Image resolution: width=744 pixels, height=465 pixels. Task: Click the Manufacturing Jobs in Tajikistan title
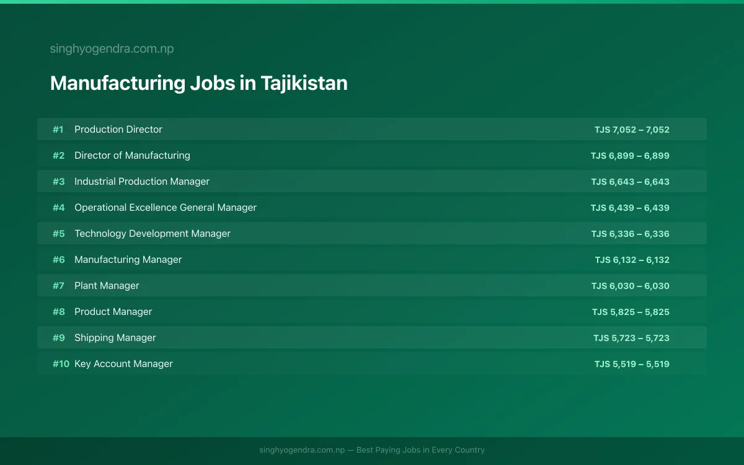click(x=198, y=83)
